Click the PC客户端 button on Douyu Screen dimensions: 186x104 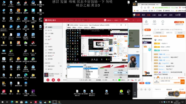point(179,22)
